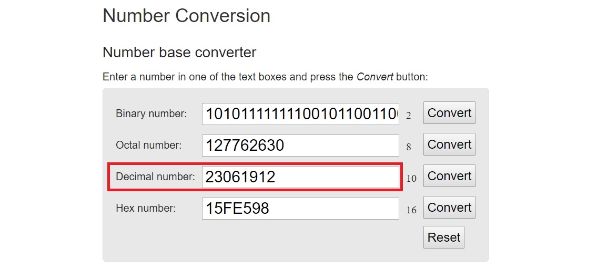The image size is (597, 269).
Task: Select the Decimal number input field
Action: [300, 177]
